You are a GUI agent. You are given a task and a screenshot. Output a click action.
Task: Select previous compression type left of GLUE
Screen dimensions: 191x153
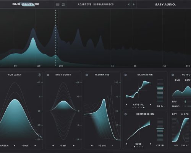click(x=126, y=144)
